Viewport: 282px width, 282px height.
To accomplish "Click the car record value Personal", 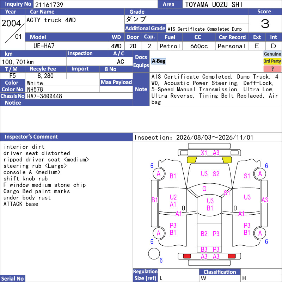I will (232, 46).
